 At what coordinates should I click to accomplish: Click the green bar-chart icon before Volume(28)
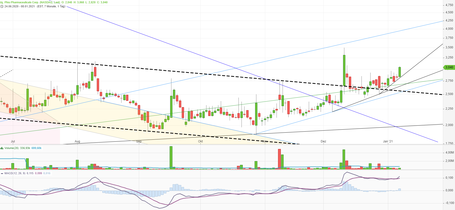[2, 148]
